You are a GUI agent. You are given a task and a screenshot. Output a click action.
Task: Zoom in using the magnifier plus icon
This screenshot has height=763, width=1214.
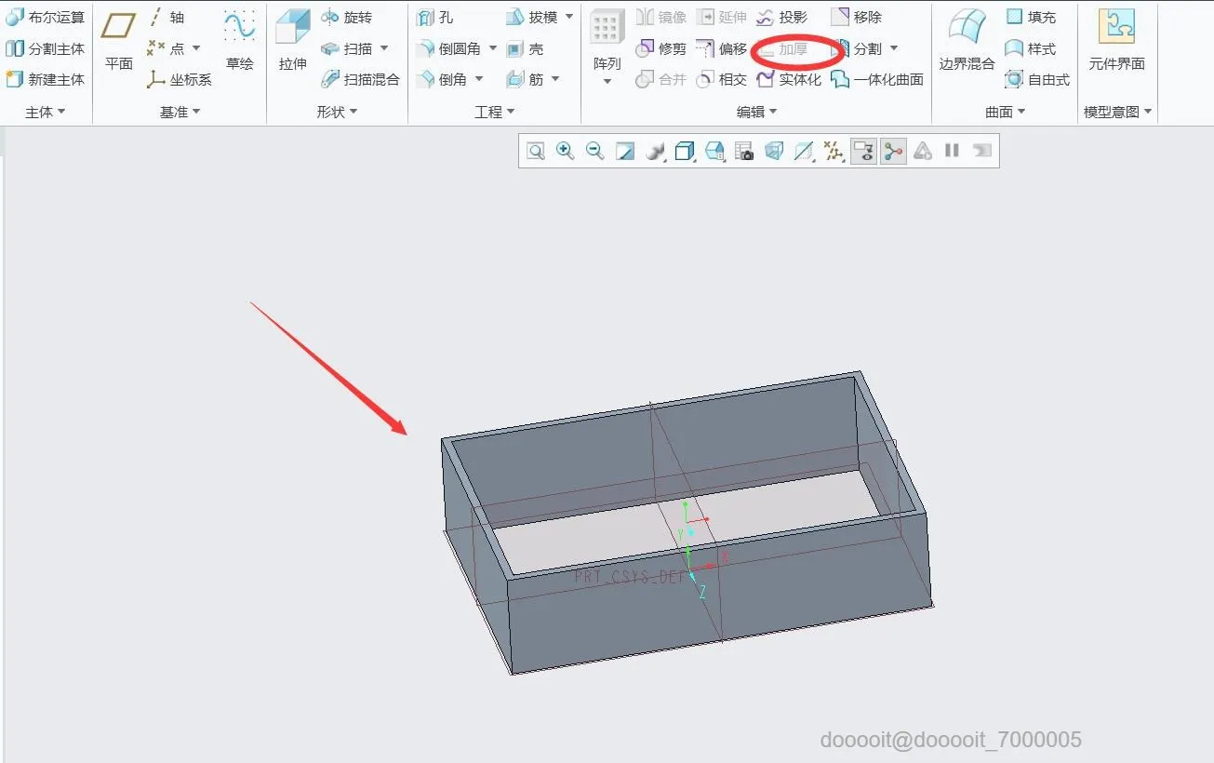click(566, 151)
